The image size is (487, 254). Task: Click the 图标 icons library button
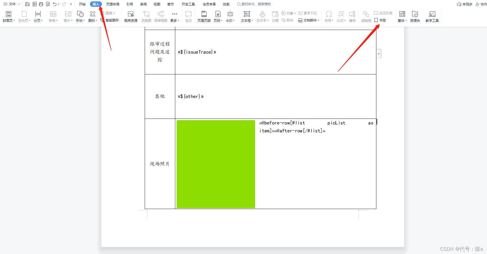point(93,16)
